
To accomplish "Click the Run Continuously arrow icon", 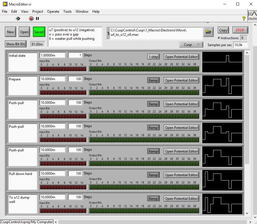I will [18, 18].
